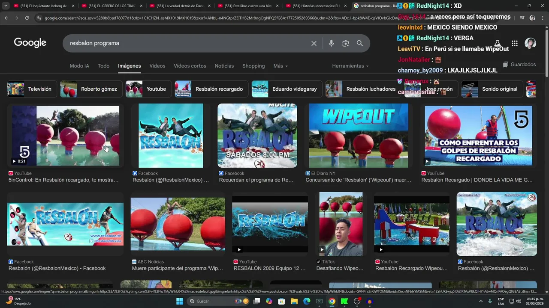549x308 pixels.
Task: Filter by Youtube chip
Action: pos(148,89)
